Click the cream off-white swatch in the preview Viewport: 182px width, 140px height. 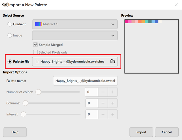pyautogui.click(x=160, y=21)
